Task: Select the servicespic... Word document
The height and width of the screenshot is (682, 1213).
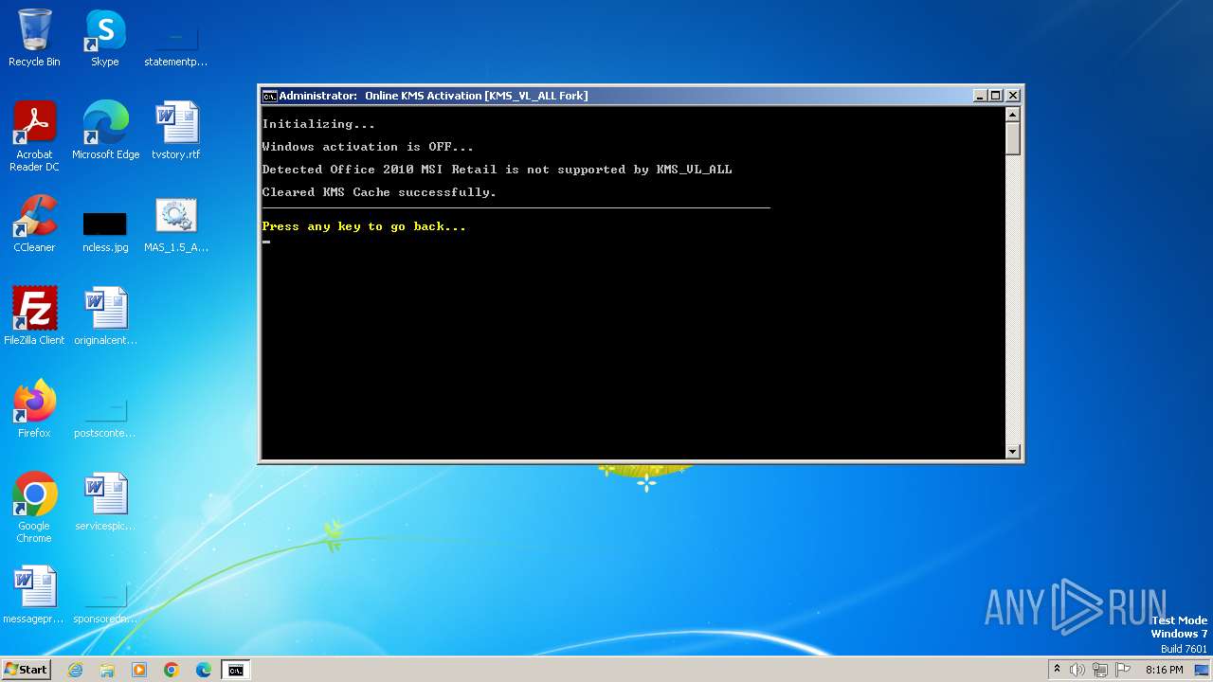Action: [x=105, y=501]
